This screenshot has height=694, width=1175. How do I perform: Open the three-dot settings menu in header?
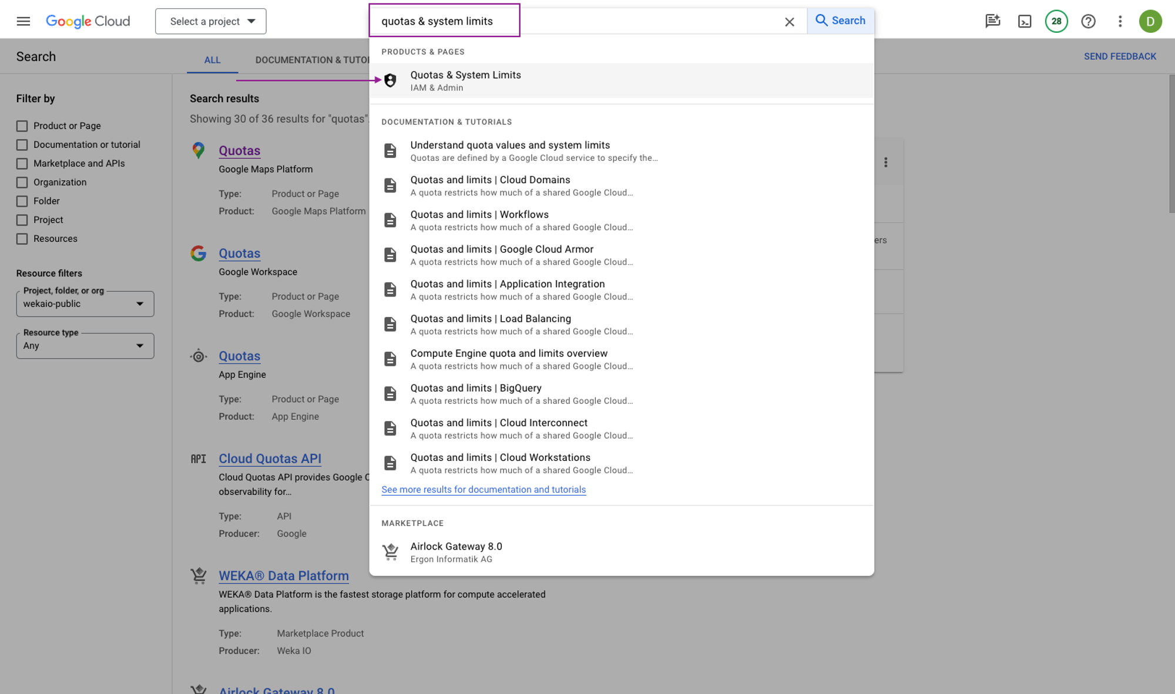pyautogui.click(x=1120, y=22)
